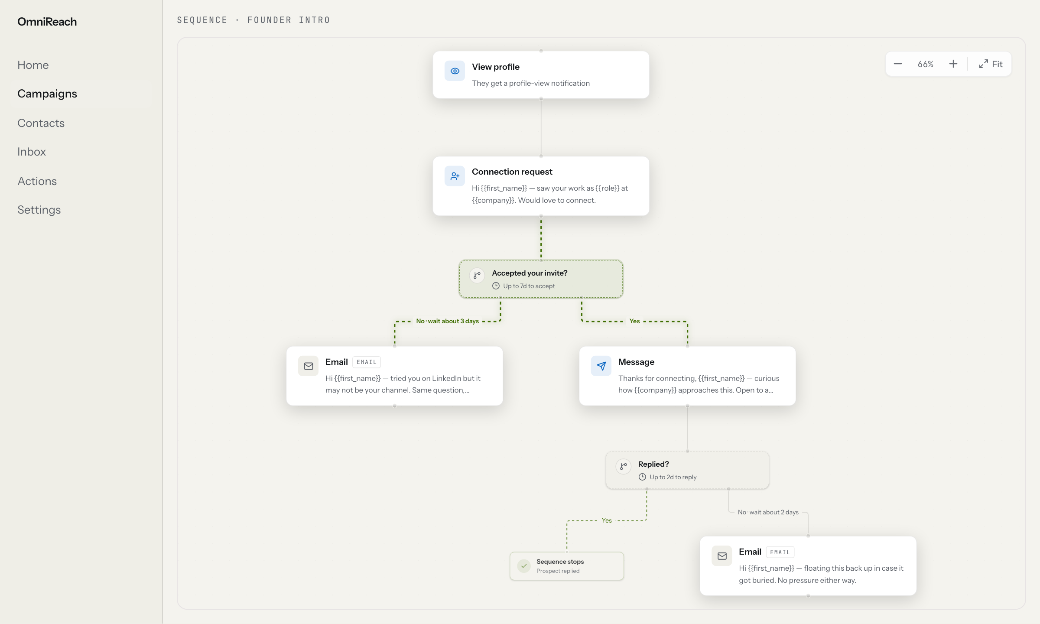Click the 'tried you on LinkedIn' email text

403,384
